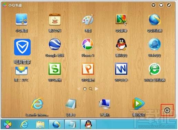This screenshot has width=178, height=130.
Task: Launch WPS表格 spreadsheet app
Action: (x=55, y=69)
